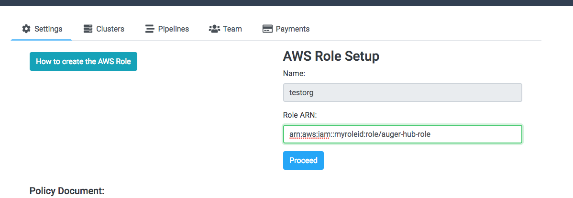The image size is (573, 198).
Task: Click the Team people icon
Action: coord(214,29)
